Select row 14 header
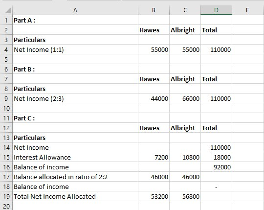Image resolution: width=264 pixels, height=210 pixels. 6,147
